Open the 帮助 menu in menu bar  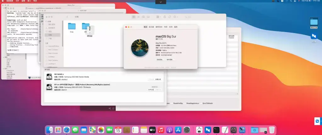point(35,1)
